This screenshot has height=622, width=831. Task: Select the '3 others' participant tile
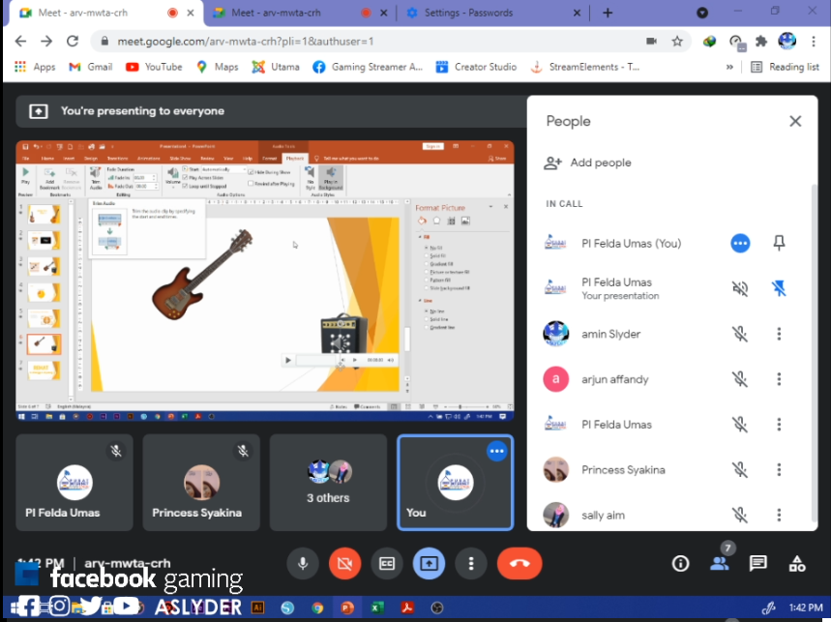pyautogui.click(x=328, y=482)
